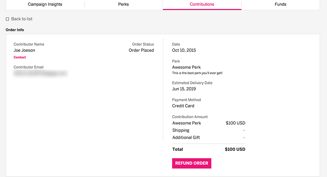This screenshot has width=327, height=177.
Task: Click the Total $100 USD amount
Action: (x=235, y=149)
